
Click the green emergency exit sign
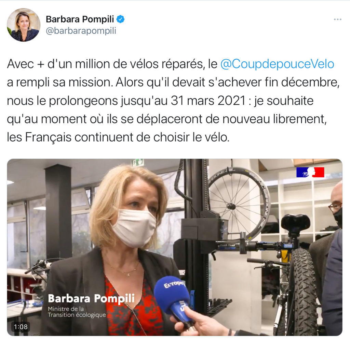tap(137, 162)
